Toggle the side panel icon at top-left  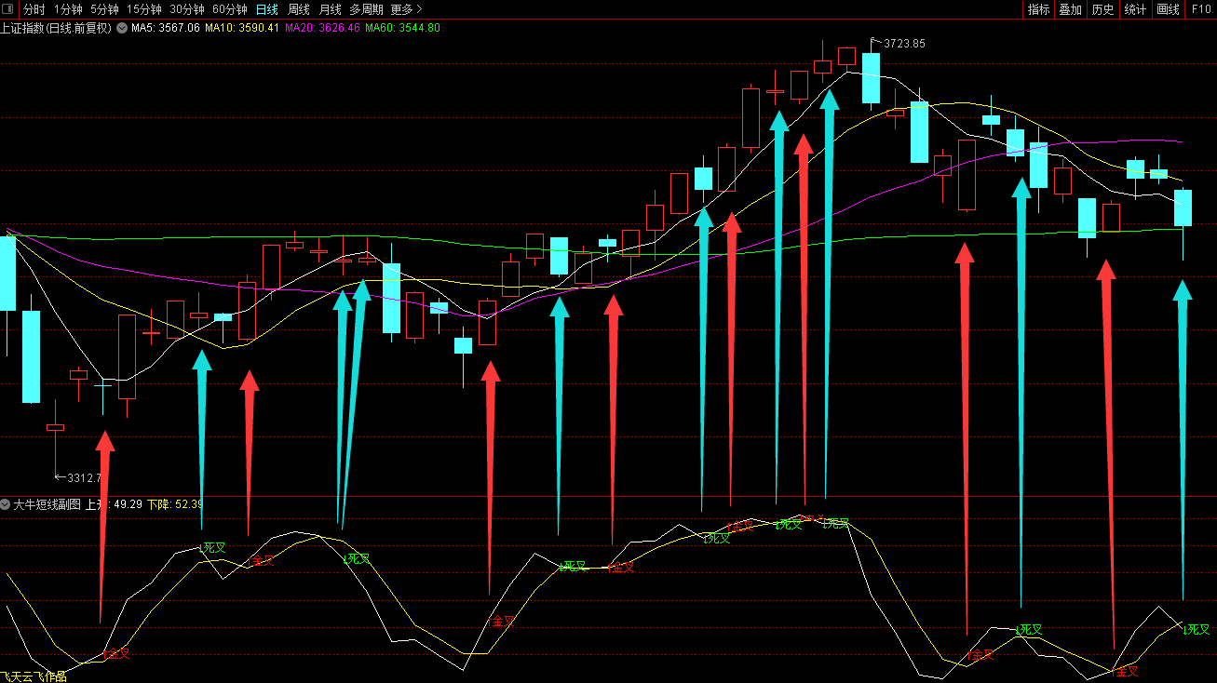tap(8, 9)
